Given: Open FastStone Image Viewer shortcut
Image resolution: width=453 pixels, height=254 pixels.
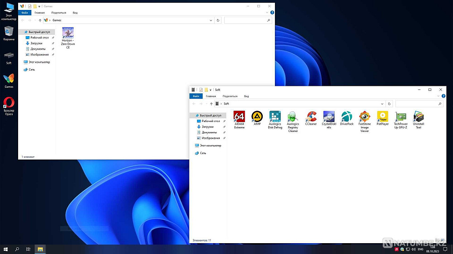Looking at the screenshot, I should coord(365,122).
